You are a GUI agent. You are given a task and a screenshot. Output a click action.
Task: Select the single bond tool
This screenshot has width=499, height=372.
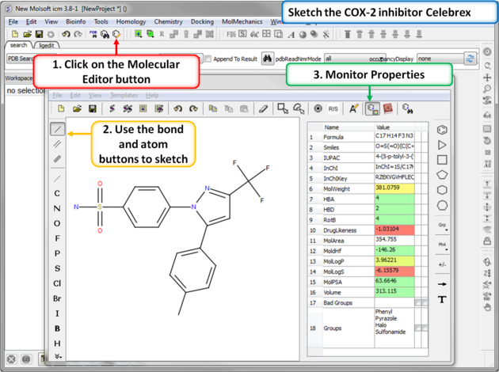[58, 129]
